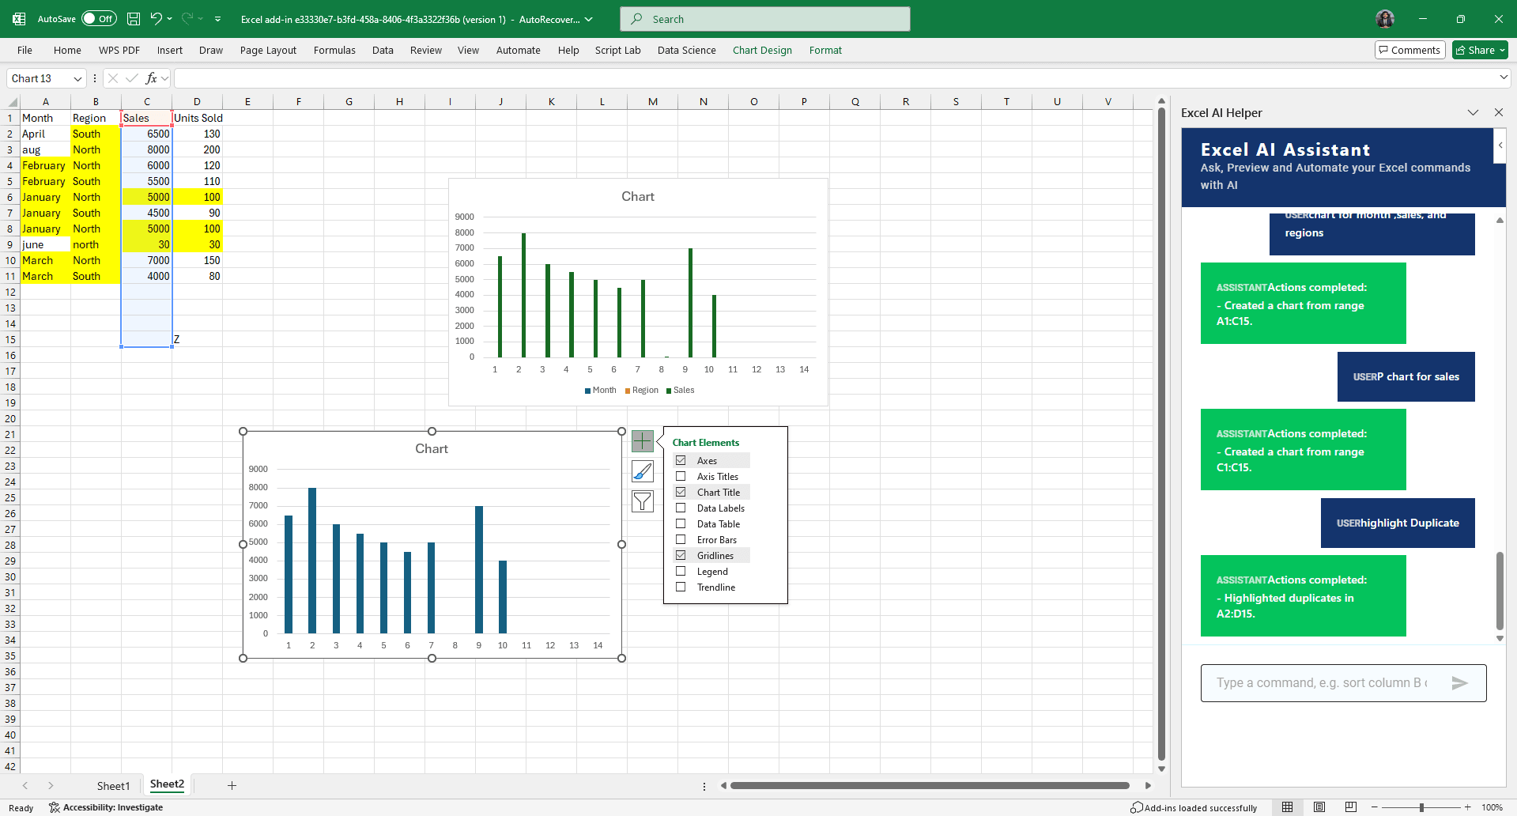Open the Chart Filters funnel button
This screenshot has height=816, width=1517.
(643, 501)
